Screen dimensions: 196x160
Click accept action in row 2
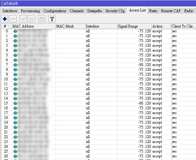pos(157,41)
